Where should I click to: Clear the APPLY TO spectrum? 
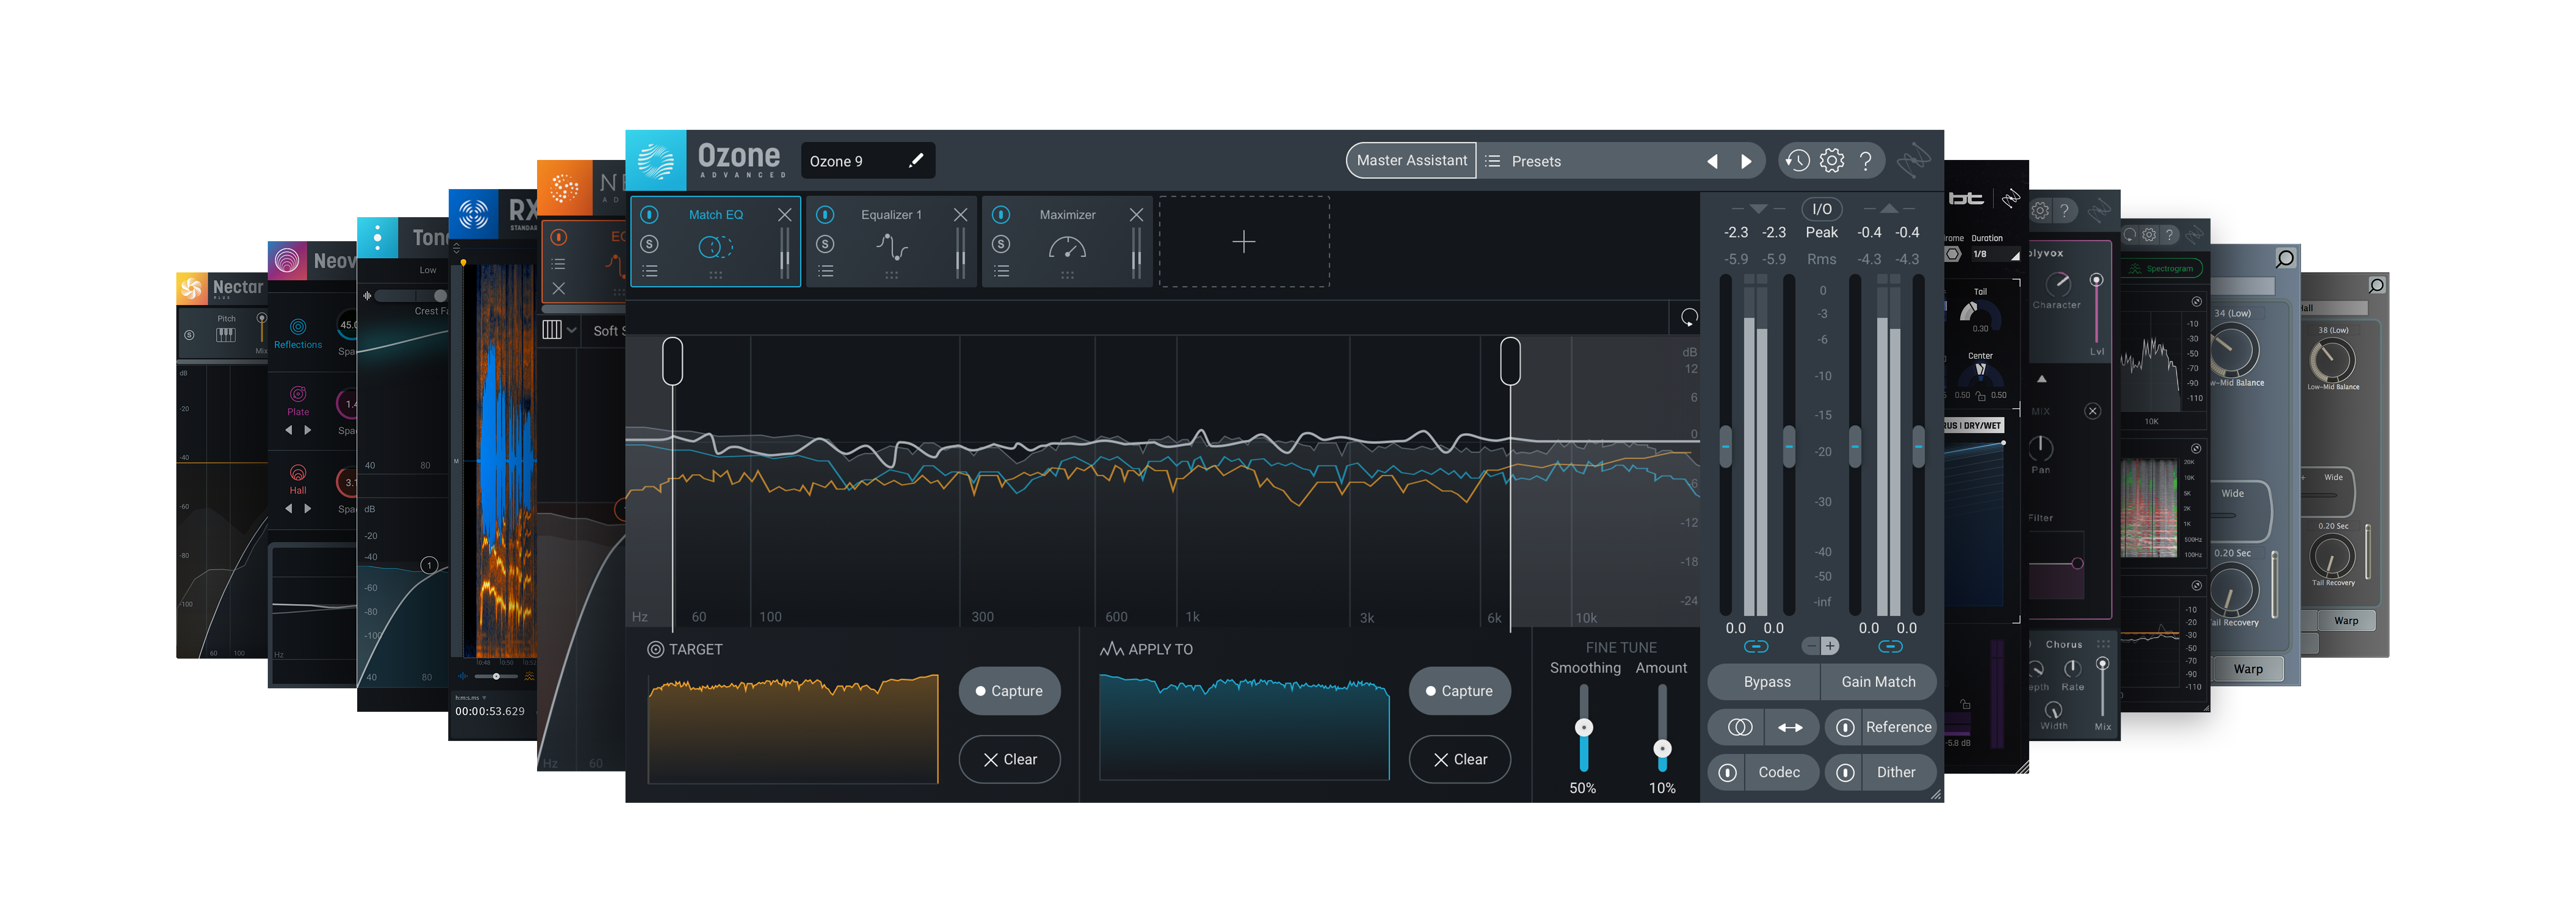coord(1459,760)
